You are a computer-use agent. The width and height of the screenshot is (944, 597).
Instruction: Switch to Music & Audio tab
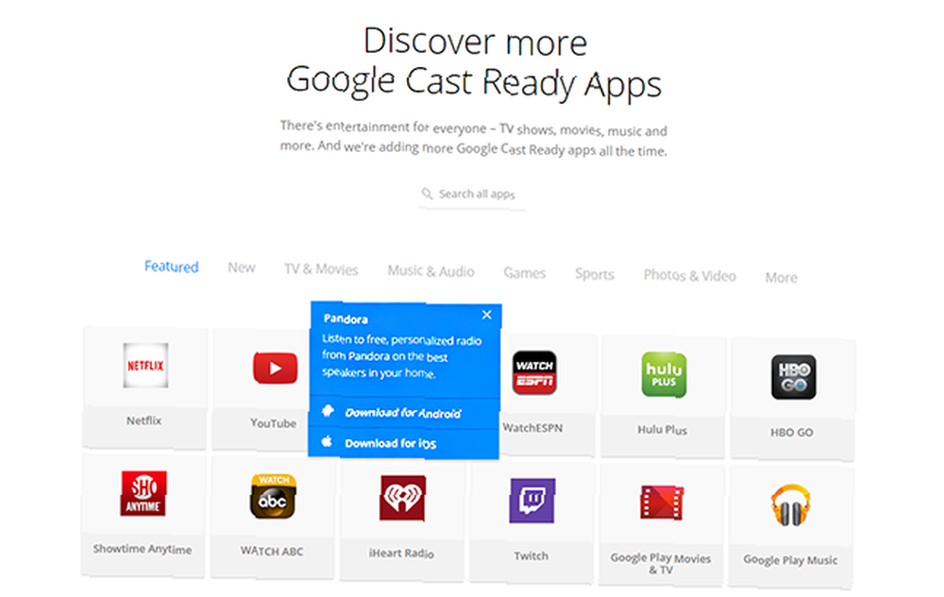point(431,271)
